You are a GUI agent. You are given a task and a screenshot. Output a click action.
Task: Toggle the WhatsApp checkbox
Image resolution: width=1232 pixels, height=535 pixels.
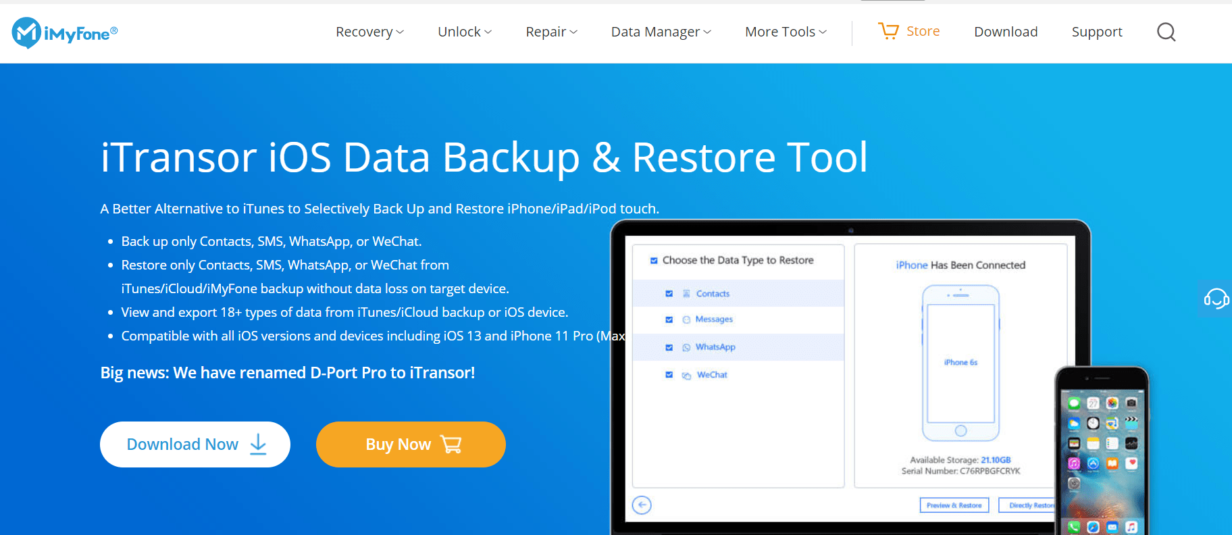[x=669, y=347]
